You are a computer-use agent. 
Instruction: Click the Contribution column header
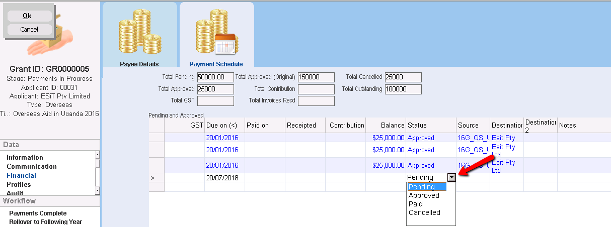pos(345,125)
